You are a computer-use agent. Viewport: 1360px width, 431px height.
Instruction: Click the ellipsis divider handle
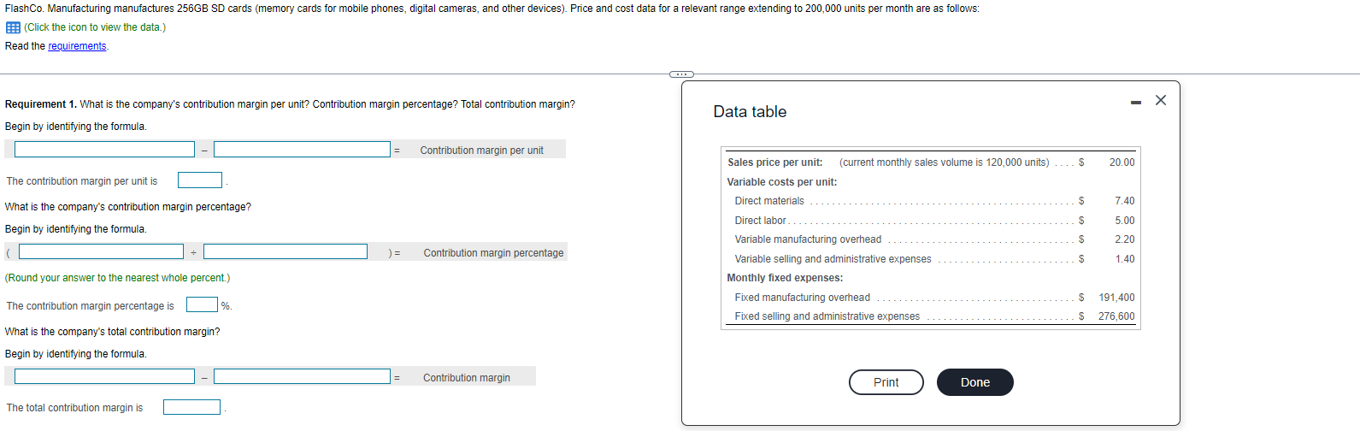681,74
